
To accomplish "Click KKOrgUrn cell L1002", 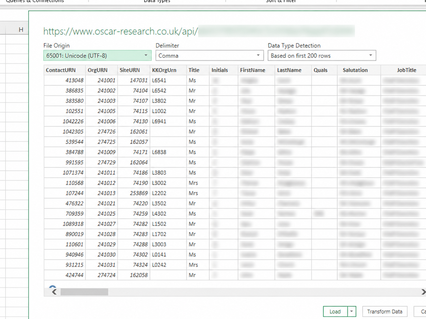I will (x=168, y=111).
